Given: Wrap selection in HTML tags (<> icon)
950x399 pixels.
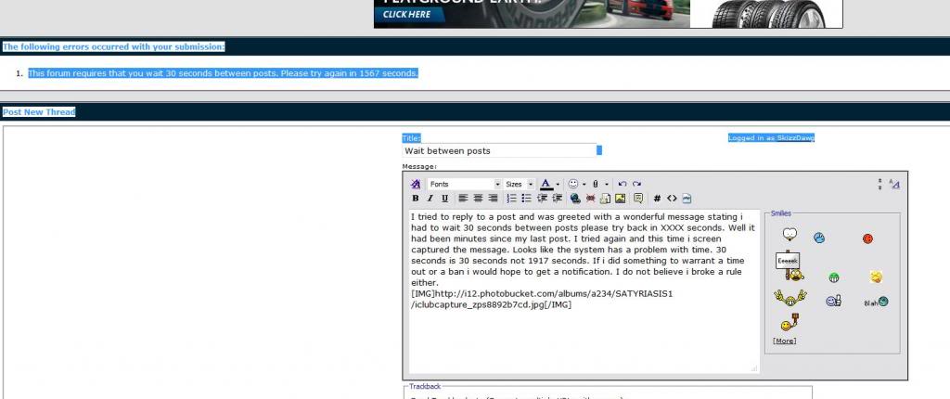Looking at the screenshot, I should coord(672,199).
